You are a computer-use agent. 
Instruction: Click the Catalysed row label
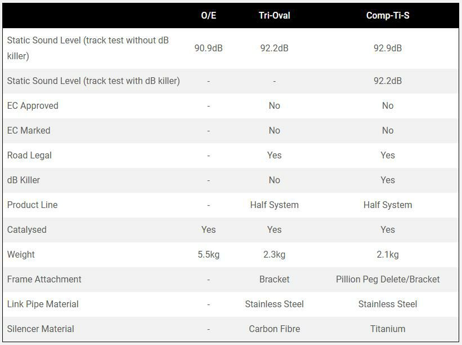[x=27, y=230]
